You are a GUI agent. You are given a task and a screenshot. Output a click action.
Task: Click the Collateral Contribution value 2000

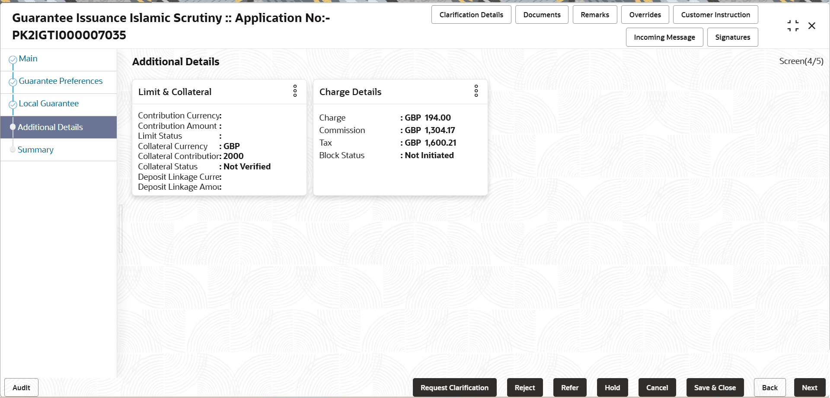pyautogui.click(x=233, y=156)
